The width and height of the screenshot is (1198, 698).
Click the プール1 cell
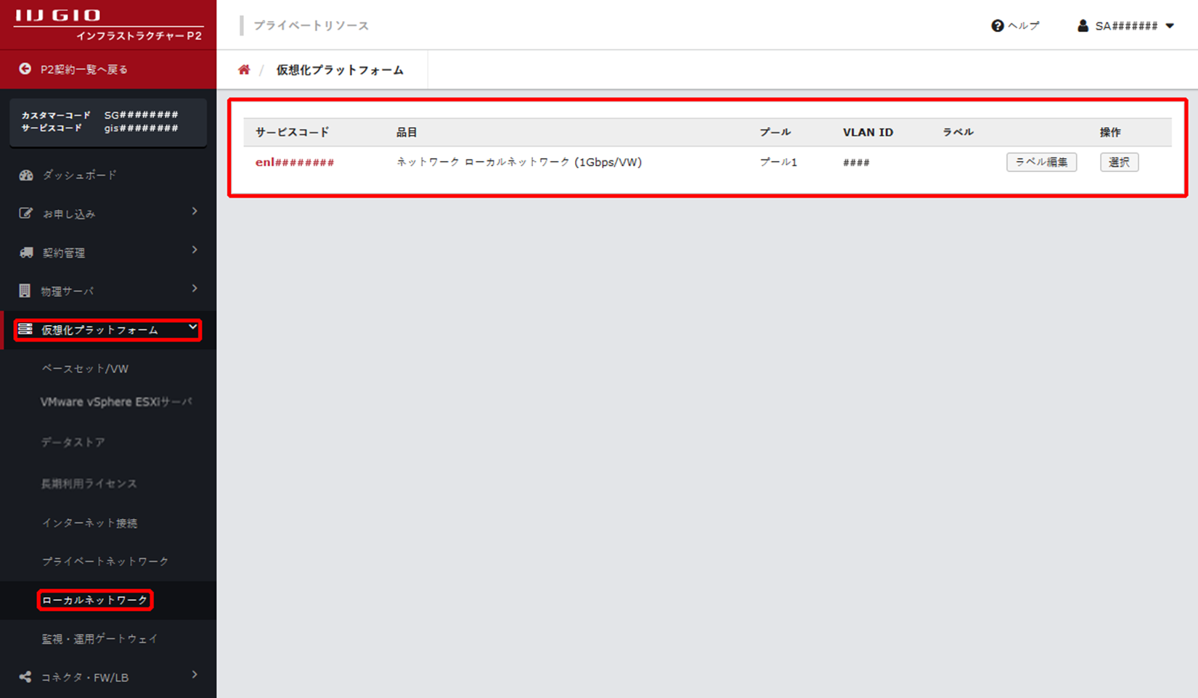[778, 163]
